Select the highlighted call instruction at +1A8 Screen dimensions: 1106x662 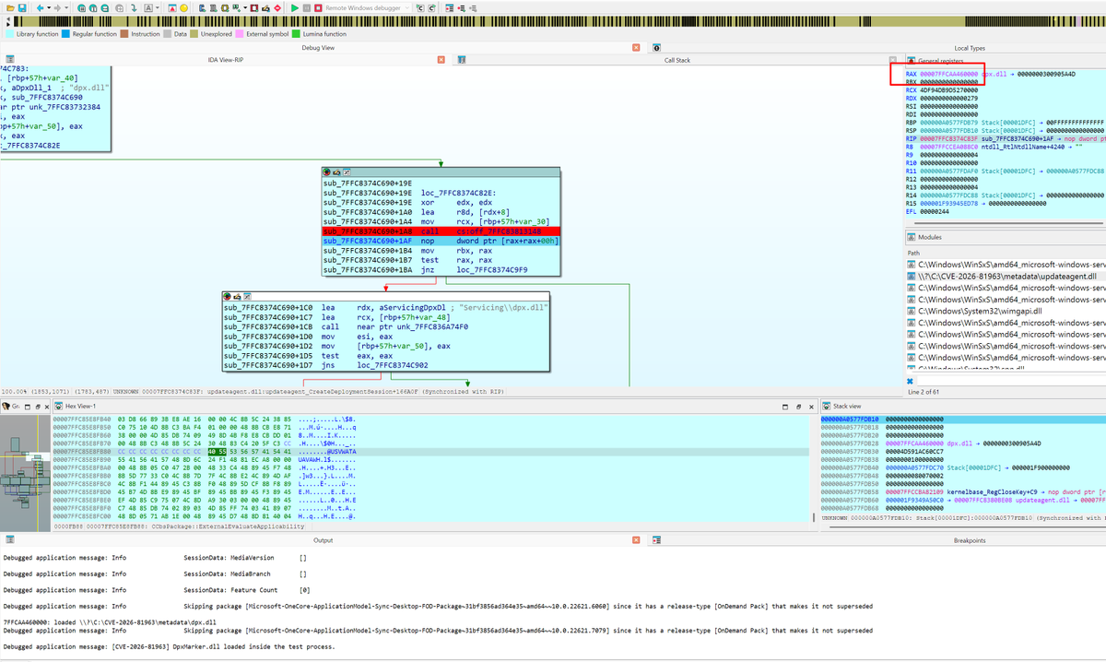[441, 231]
